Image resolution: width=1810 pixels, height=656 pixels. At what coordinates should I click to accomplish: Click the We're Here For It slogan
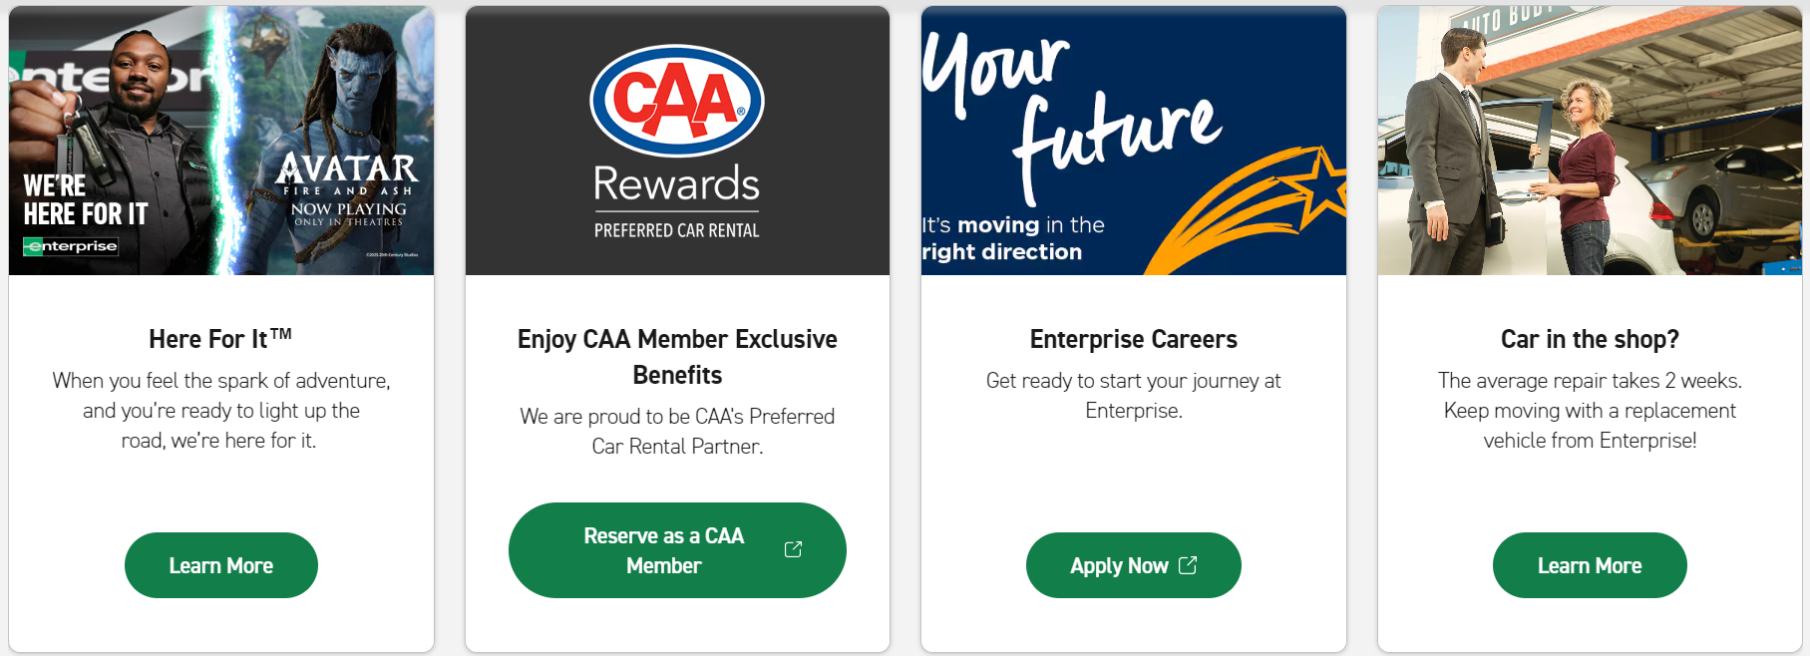85,200
